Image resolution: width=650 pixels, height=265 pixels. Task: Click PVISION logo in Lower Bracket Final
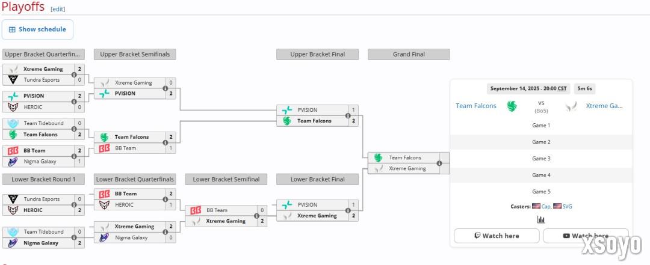[287, 205]
